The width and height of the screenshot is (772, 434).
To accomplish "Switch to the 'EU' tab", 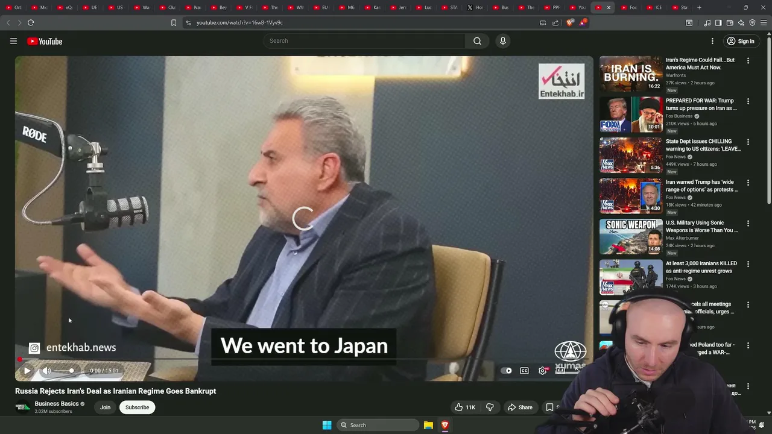I will tap(321, 7).
